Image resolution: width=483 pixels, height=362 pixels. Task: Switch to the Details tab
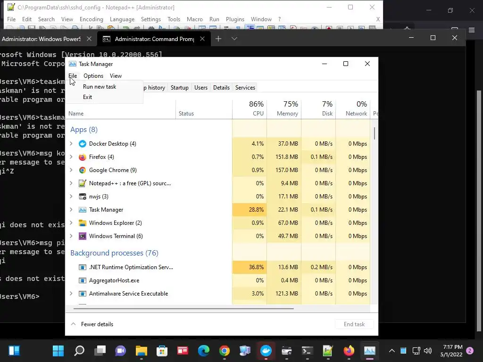click(222, 88)
